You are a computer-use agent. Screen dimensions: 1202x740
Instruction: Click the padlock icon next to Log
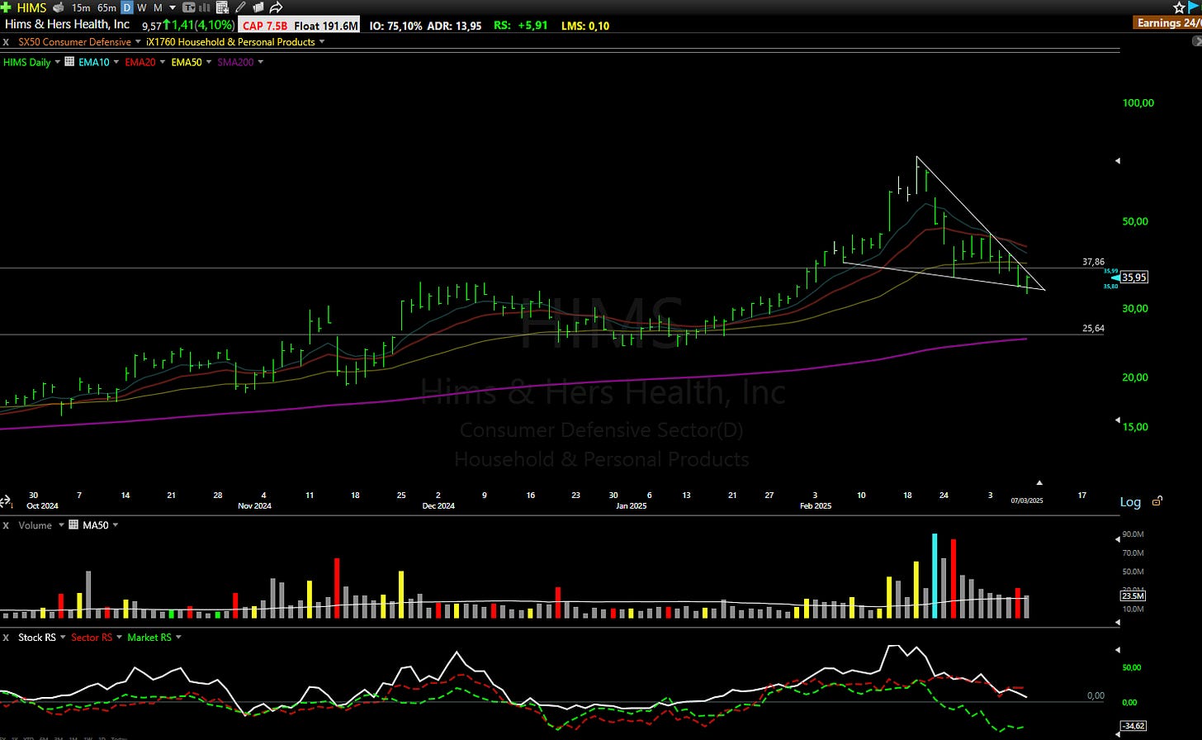tap(1157, 501)
